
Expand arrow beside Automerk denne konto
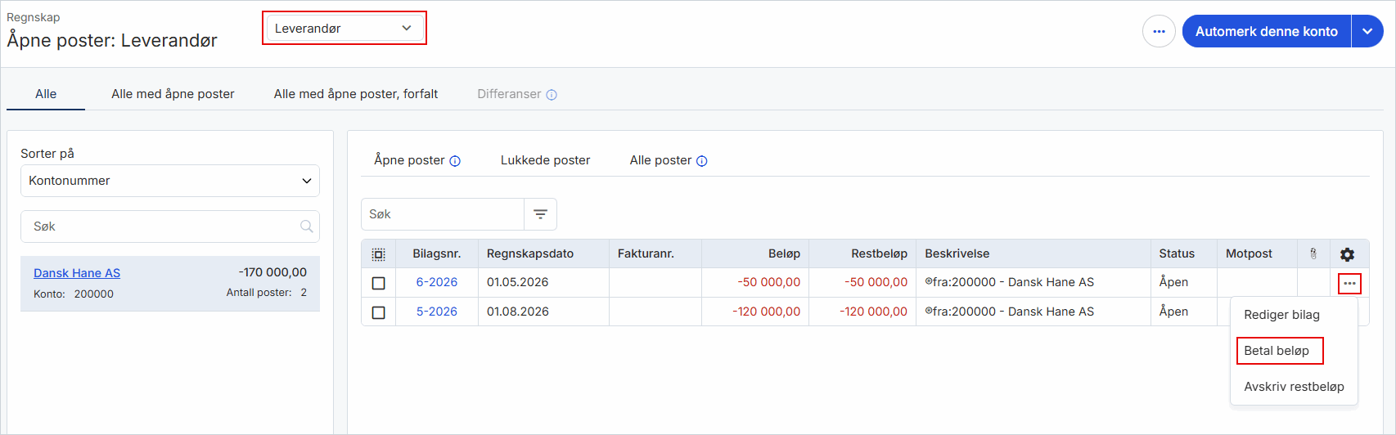[1367, 32]
